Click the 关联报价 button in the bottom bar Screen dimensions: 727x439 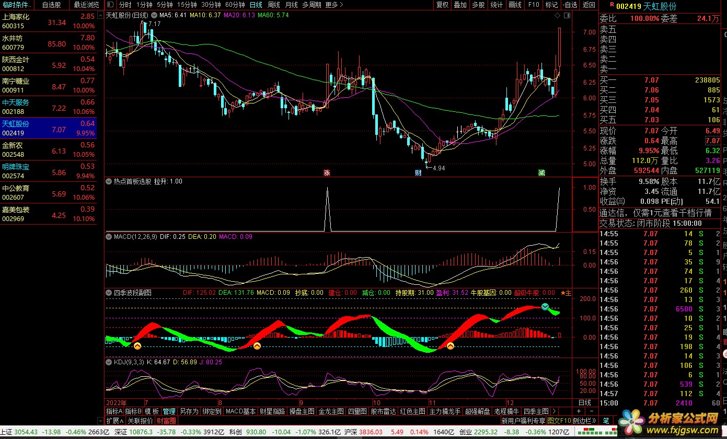141,421
